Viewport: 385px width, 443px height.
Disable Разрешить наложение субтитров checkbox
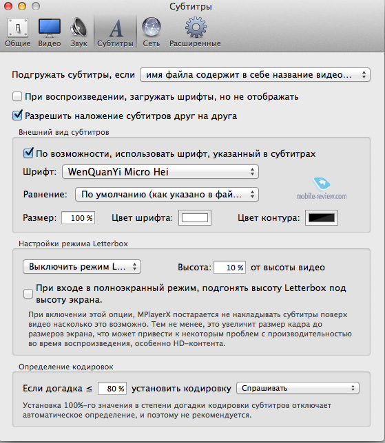coord(17,116)
